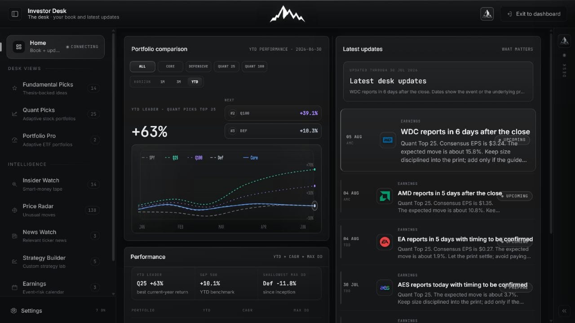Toggle the sidebar panel icon
Screen dimensions: 575x323
pyautogui.click(x=15, y=14)
